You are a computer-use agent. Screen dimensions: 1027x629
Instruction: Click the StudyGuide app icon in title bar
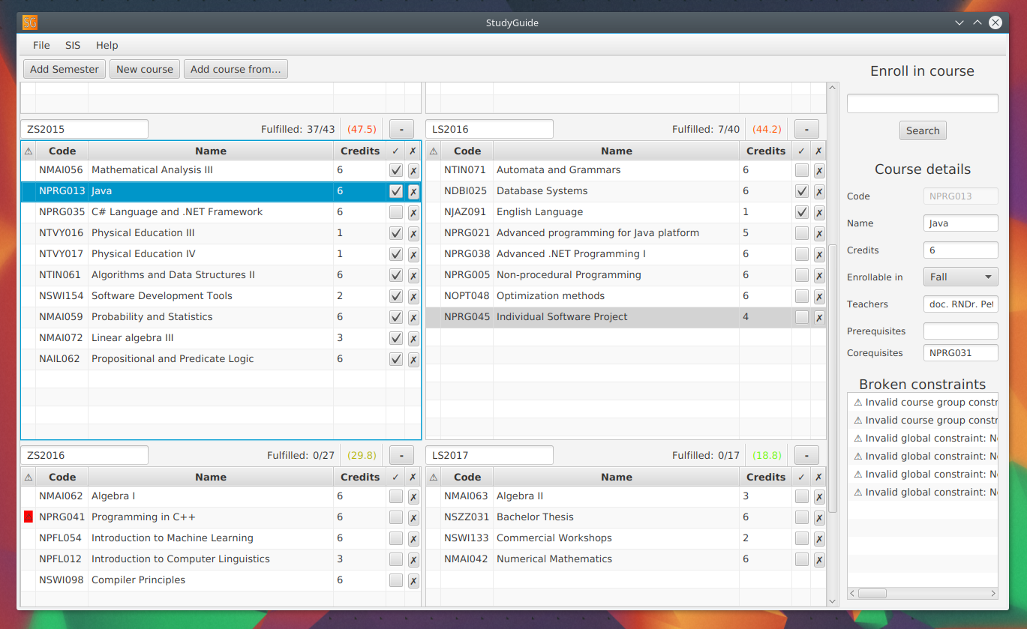[30, 22]
